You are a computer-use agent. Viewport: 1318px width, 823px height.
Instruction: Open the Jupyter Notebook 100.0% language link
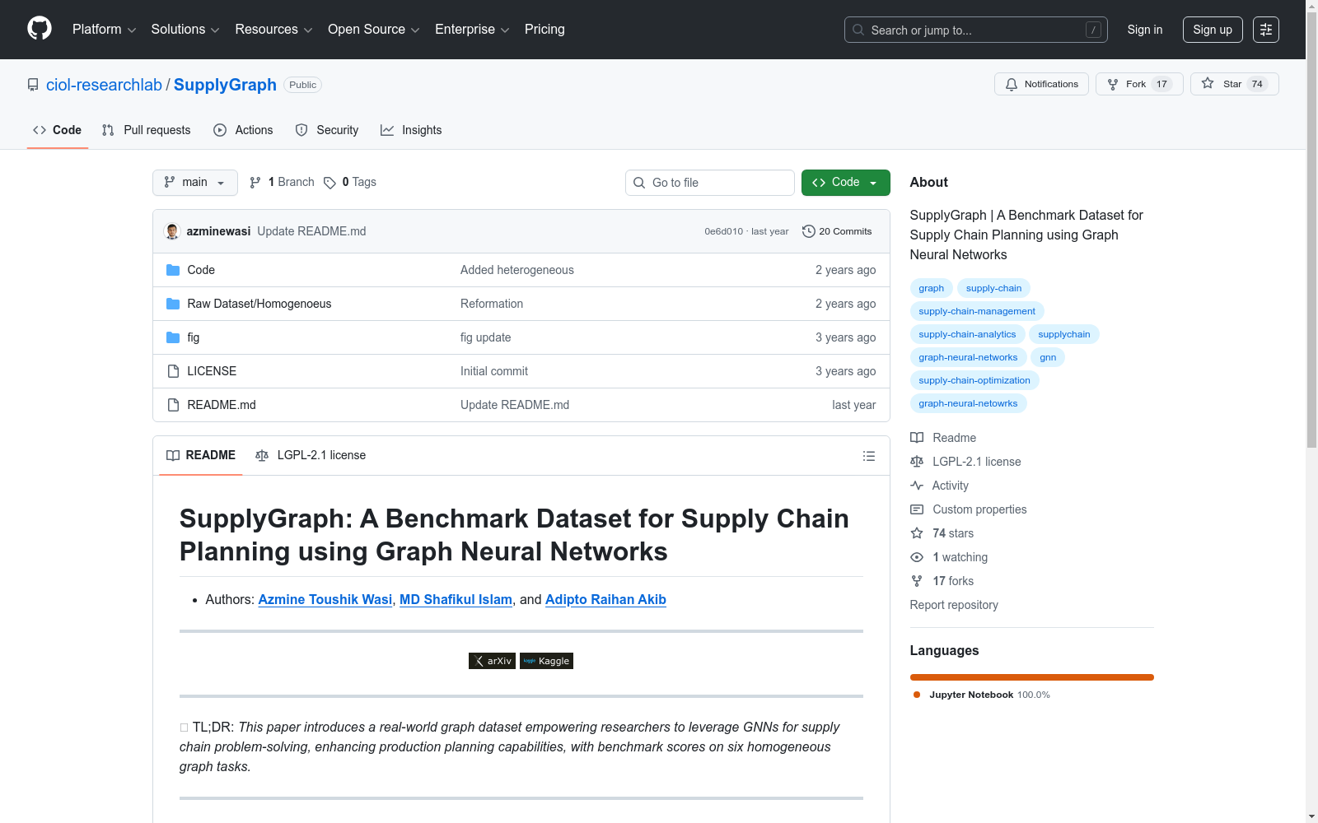pos(982,695)
